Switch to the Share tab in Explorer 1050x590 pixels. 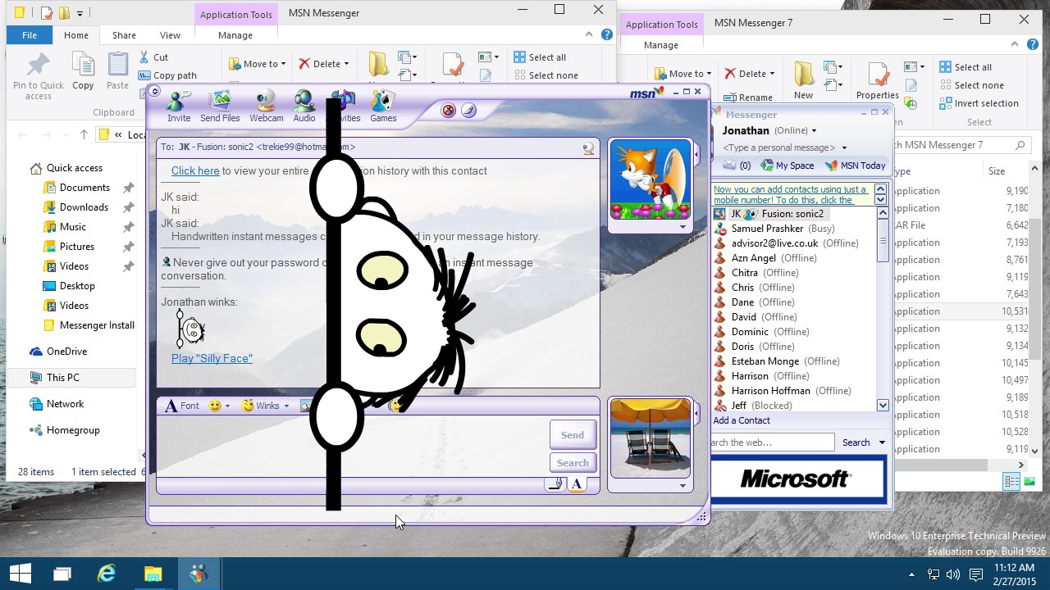coord(124,35)
